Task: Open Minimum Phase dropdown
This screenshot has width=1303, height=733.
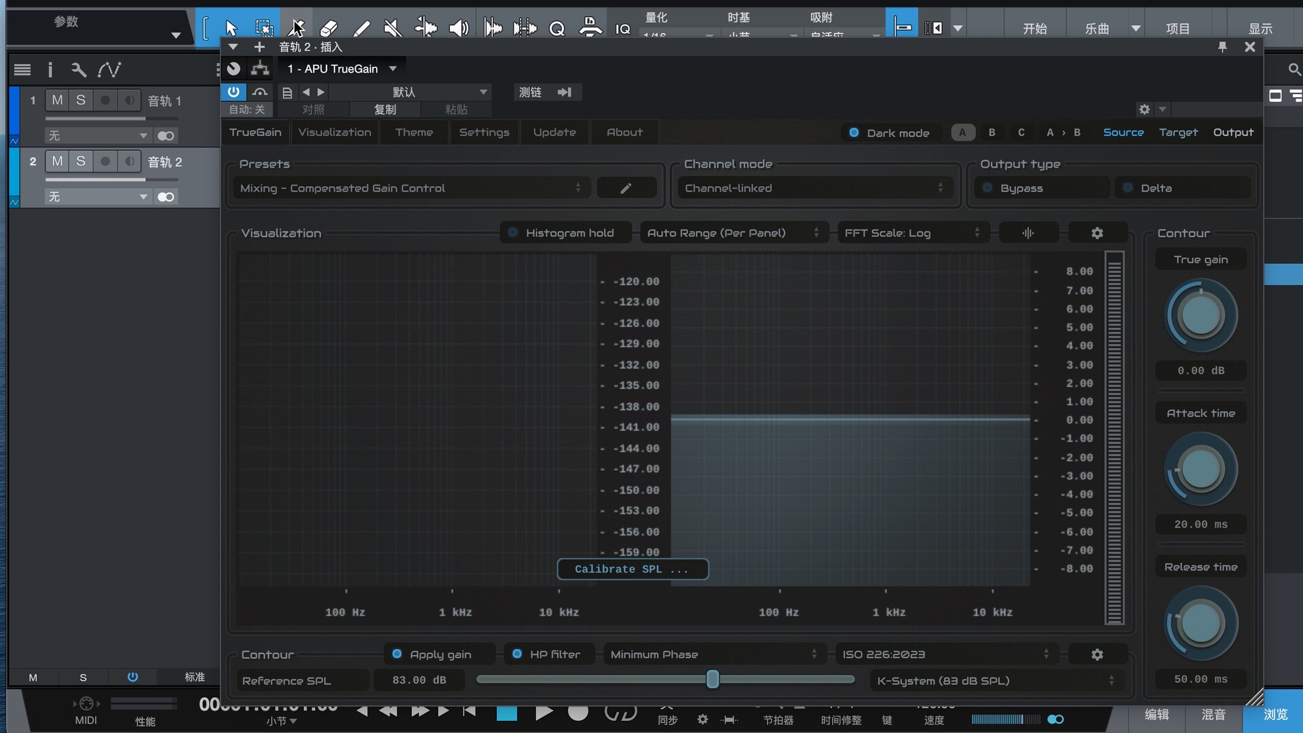Action: coord(714,654)
